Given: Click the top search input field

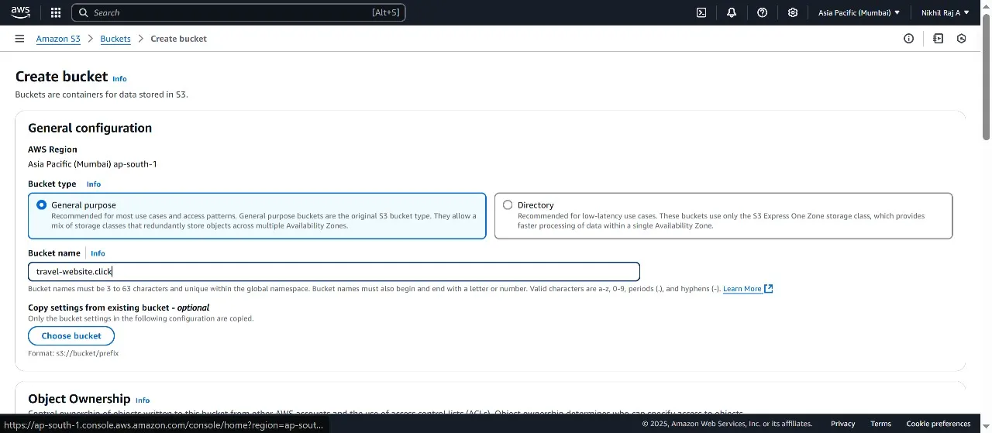Looking at the screenshot, I should click(x=239, y=12).
